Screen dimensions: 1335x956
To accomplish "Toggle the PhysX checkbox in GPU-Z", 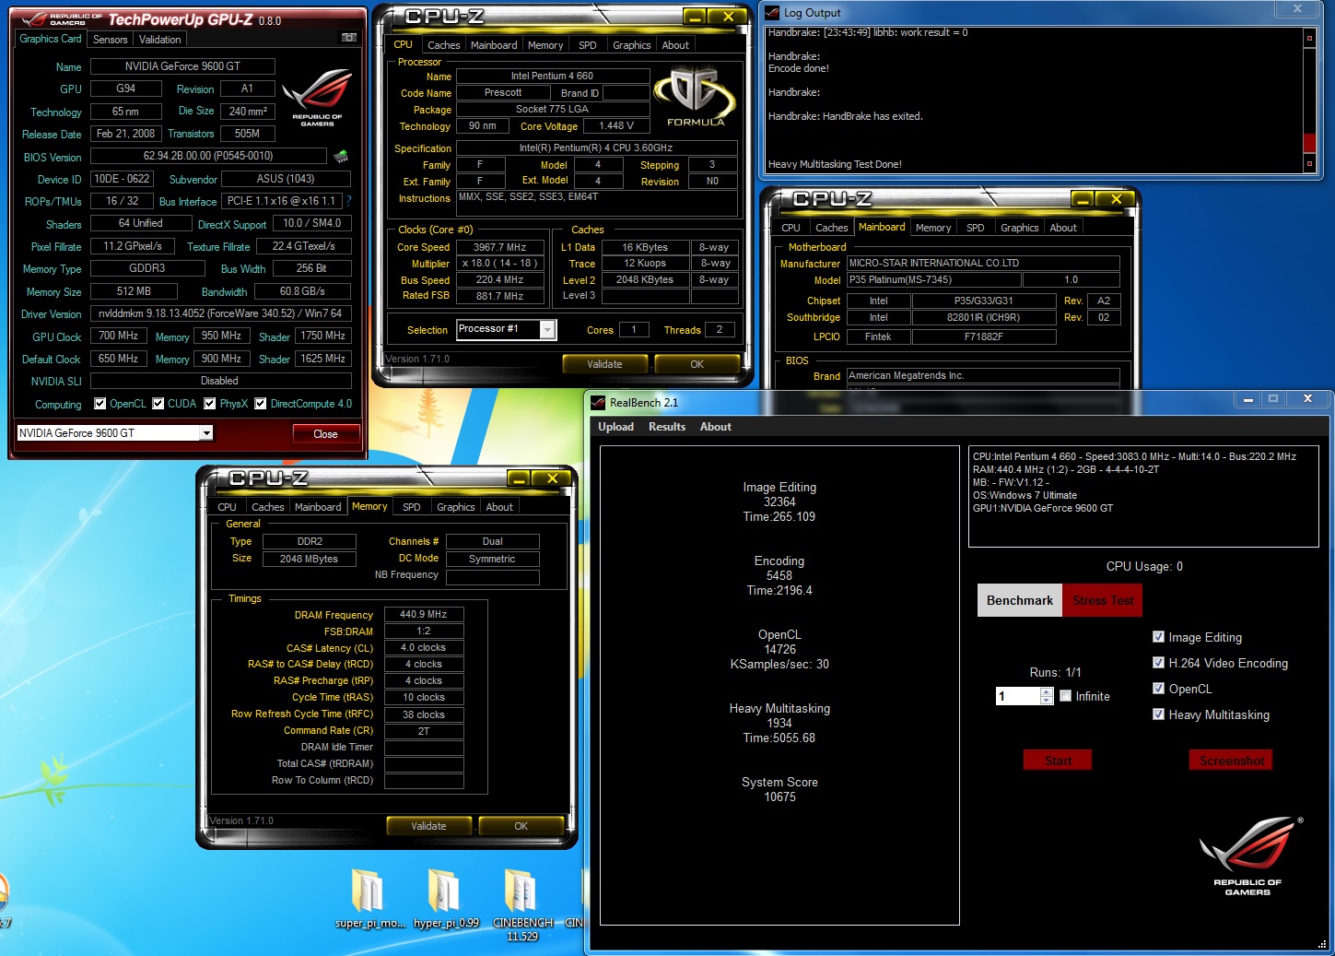I will (x=210, y=403).
